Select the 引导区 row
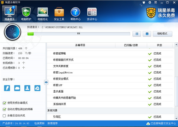178x127 pixels. pyautogui.click(x=110, y=117)
